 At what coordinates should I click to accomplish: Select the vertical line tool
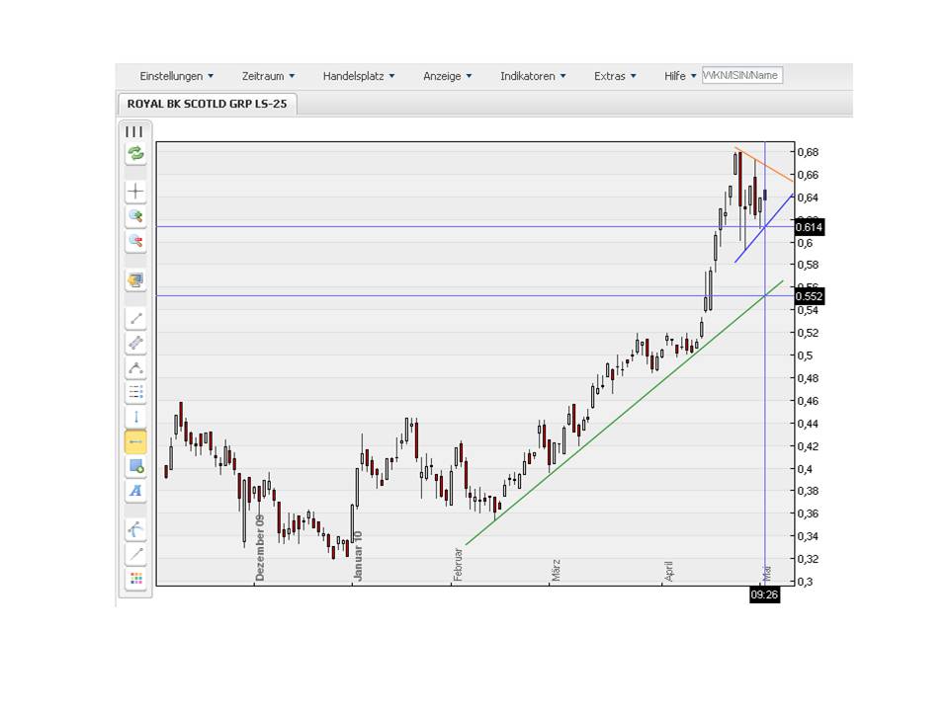[x=135, y=418]
